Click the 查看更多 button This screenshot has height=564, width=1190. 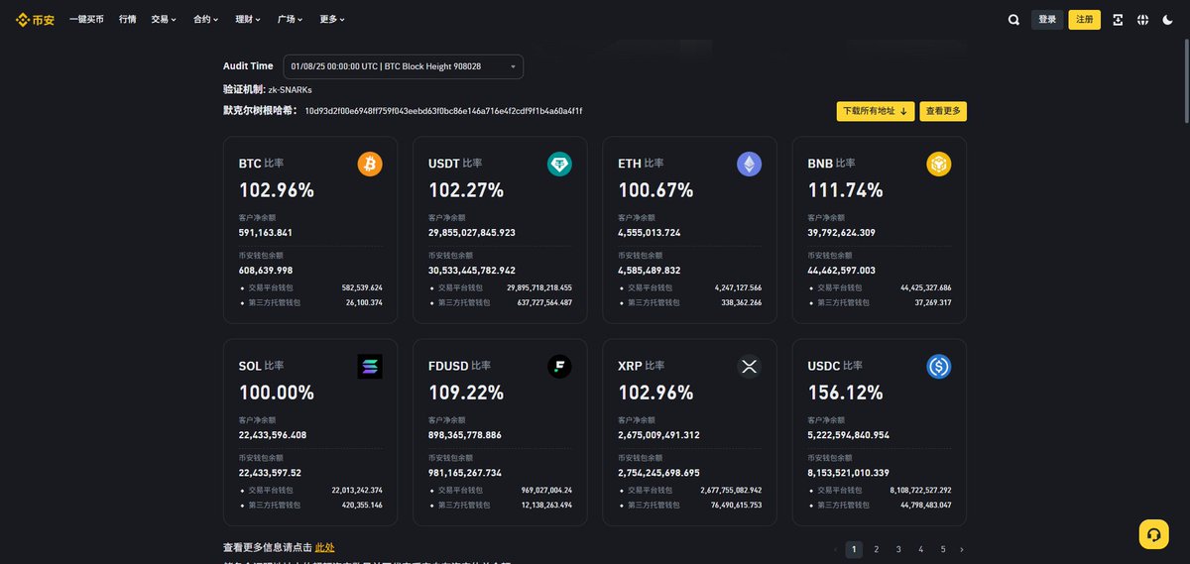943,111
